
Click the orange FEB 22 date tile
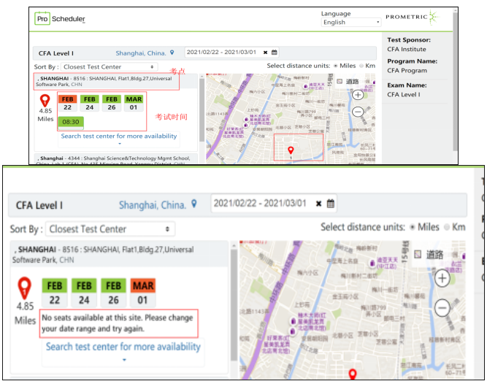68,103
